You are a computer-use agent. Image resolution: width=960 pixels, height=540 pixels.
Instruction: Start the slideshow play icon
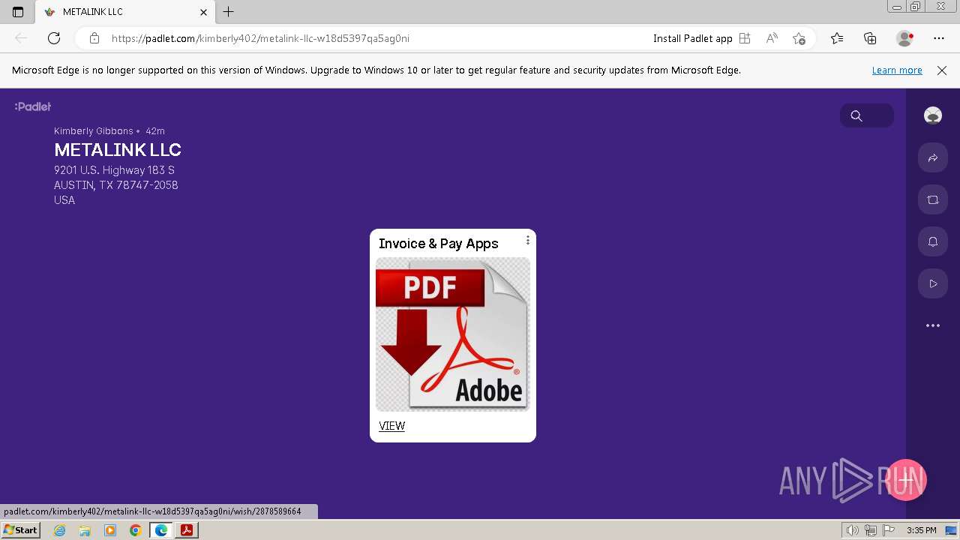pos(933,283)
